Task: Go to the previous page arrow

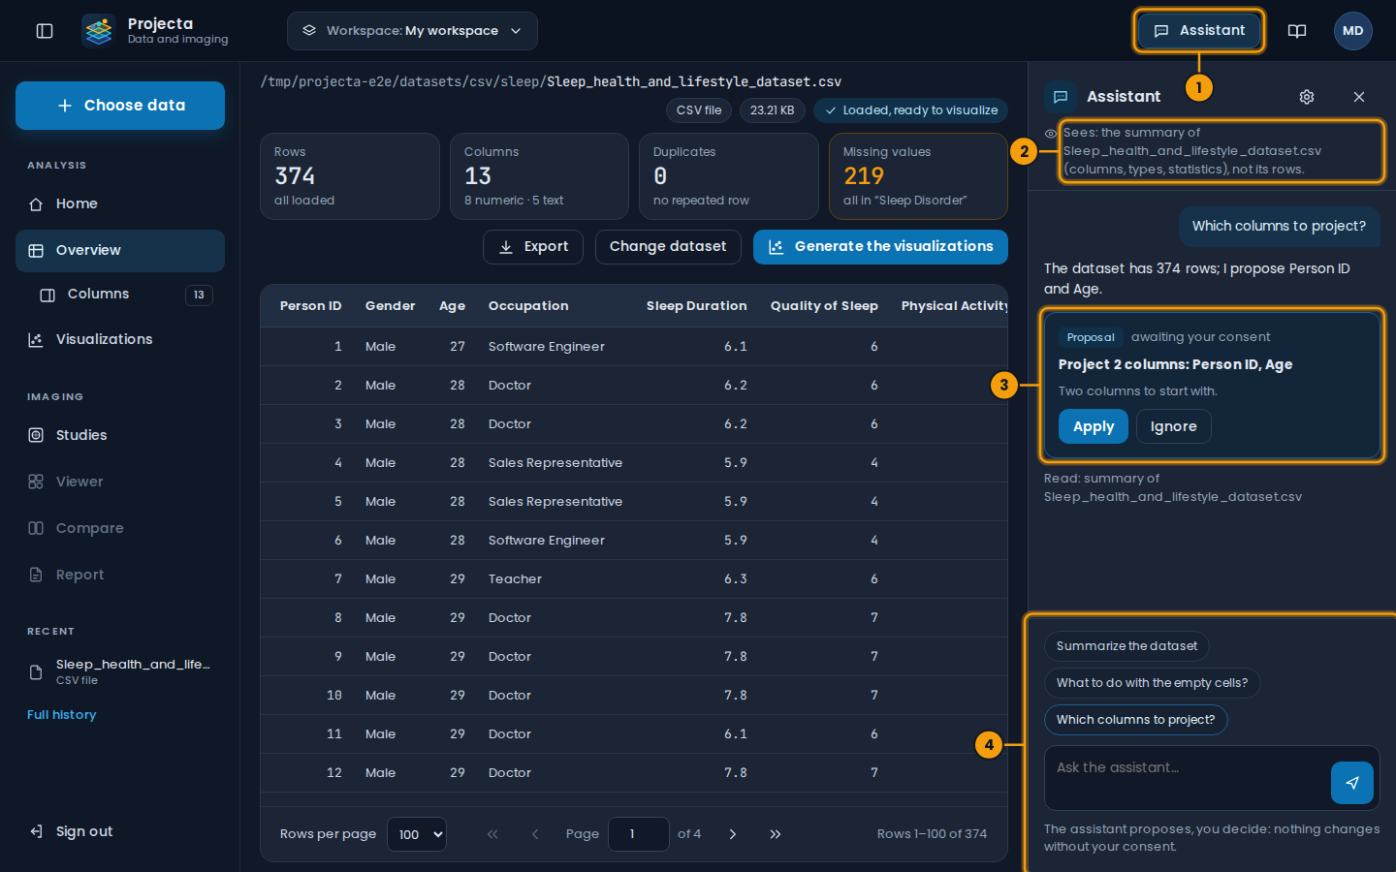Action: click(x=535, y=834)
